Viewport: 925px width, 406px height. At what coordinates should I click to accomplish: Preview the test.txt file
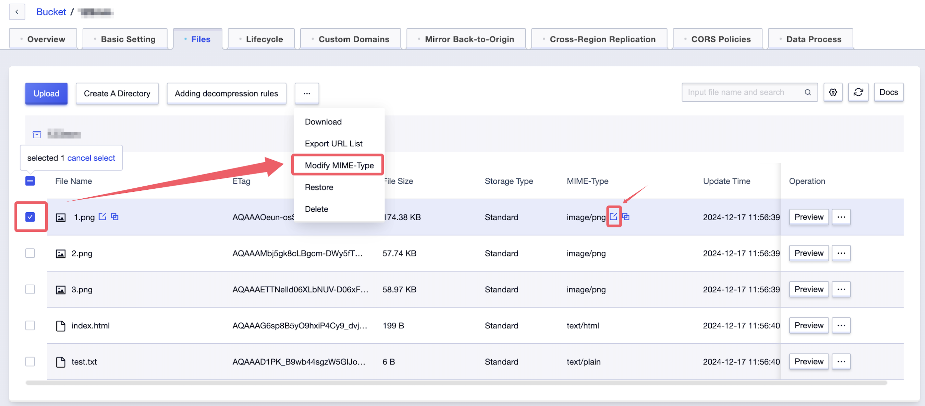click(x=809, y=362)
